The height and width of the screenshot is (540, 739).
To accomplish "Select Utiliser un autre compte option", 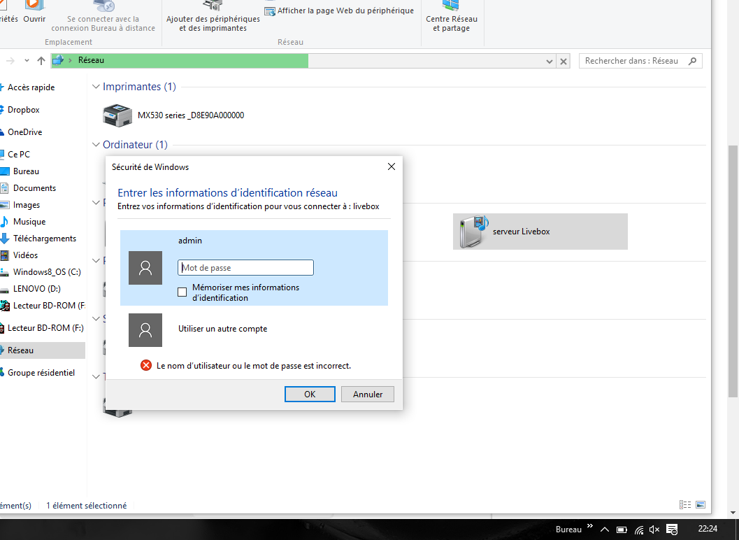I will coord(222,329).
